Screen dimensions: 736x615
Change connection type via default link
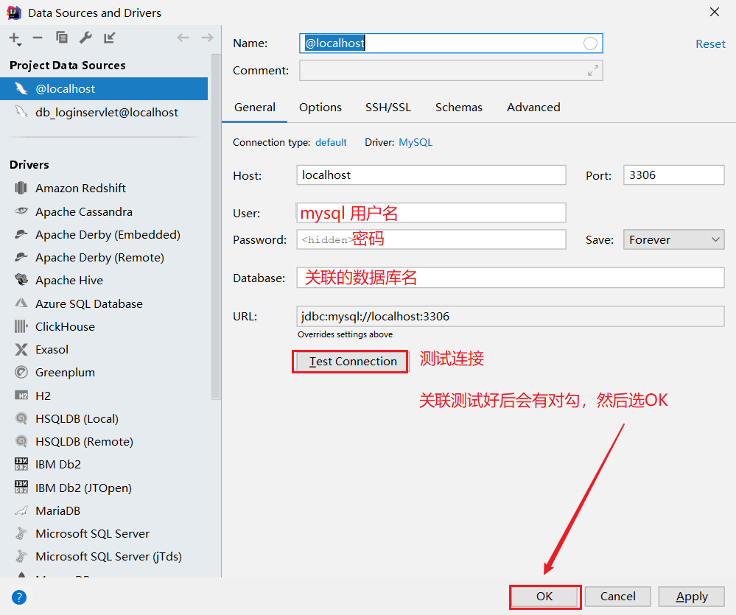[x=331, y=143]
